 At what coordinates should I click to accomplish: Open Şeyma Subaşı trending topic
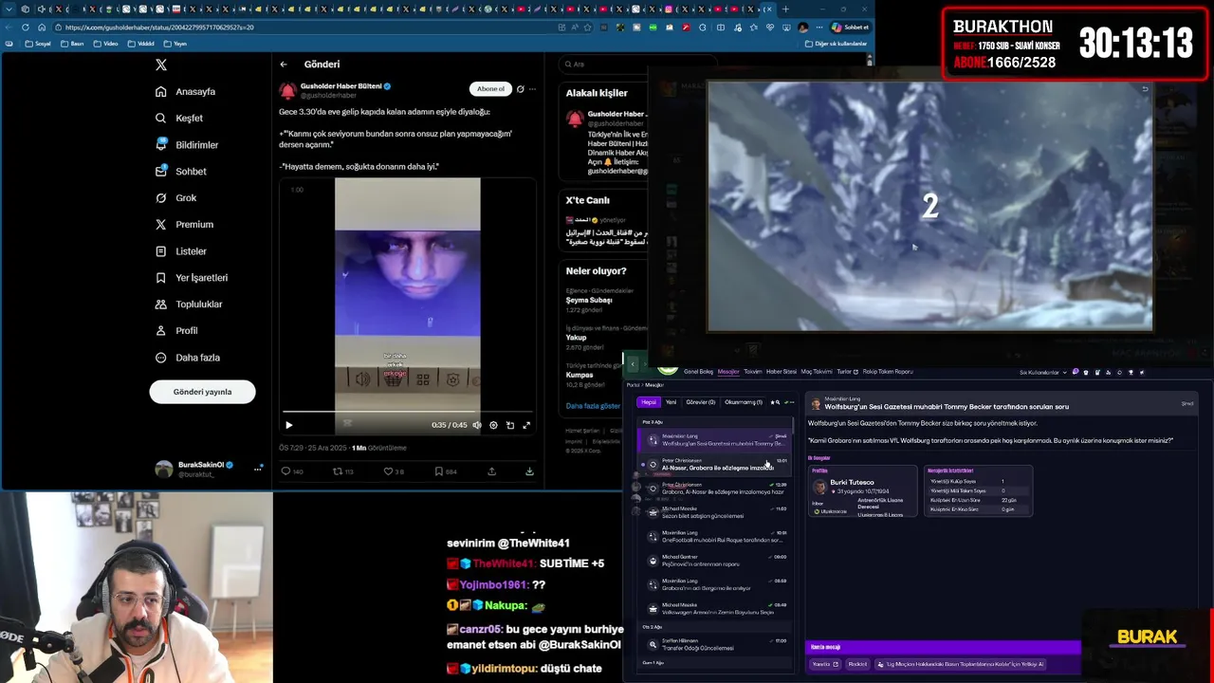point(589,300)
